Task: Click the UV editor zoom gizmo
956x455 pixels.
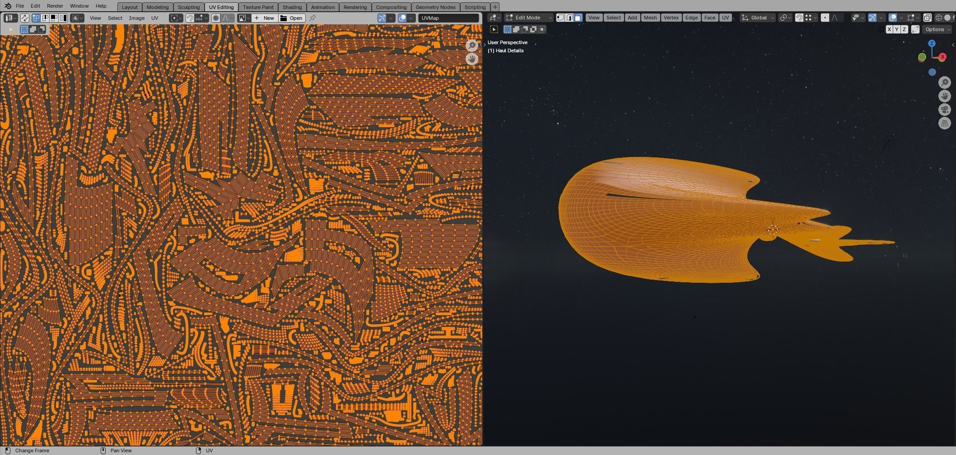Action: click(472, 46)
